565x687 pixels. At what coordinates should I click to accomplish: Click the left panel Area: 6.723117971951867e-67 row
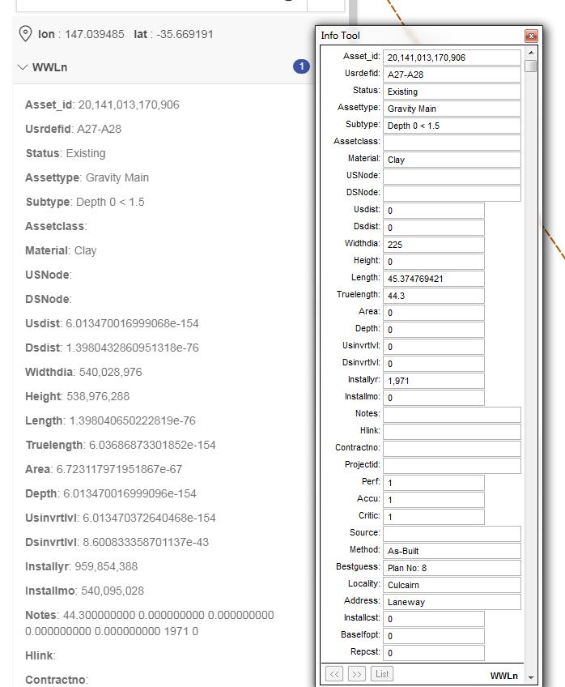(x=104, y=469)
